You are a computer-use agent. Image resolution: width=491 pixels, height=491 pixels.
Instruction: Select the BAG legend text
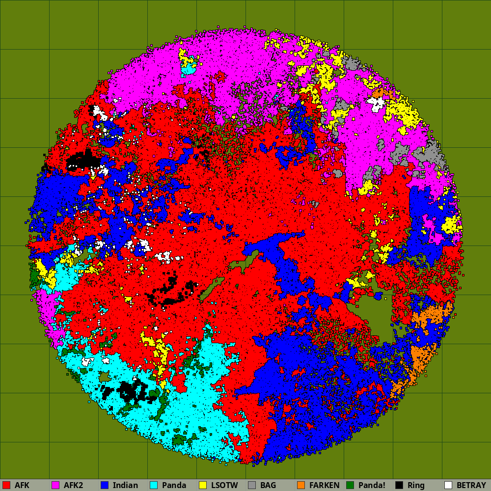(268, 485)
